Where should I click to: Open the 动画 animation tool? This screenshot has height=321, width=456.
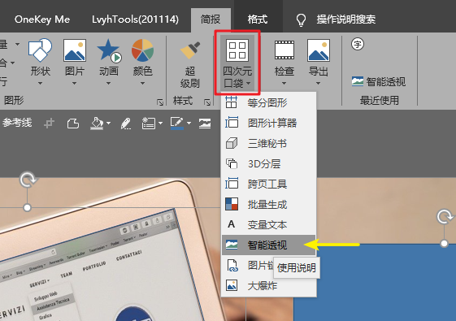click(x=108, y=62)
